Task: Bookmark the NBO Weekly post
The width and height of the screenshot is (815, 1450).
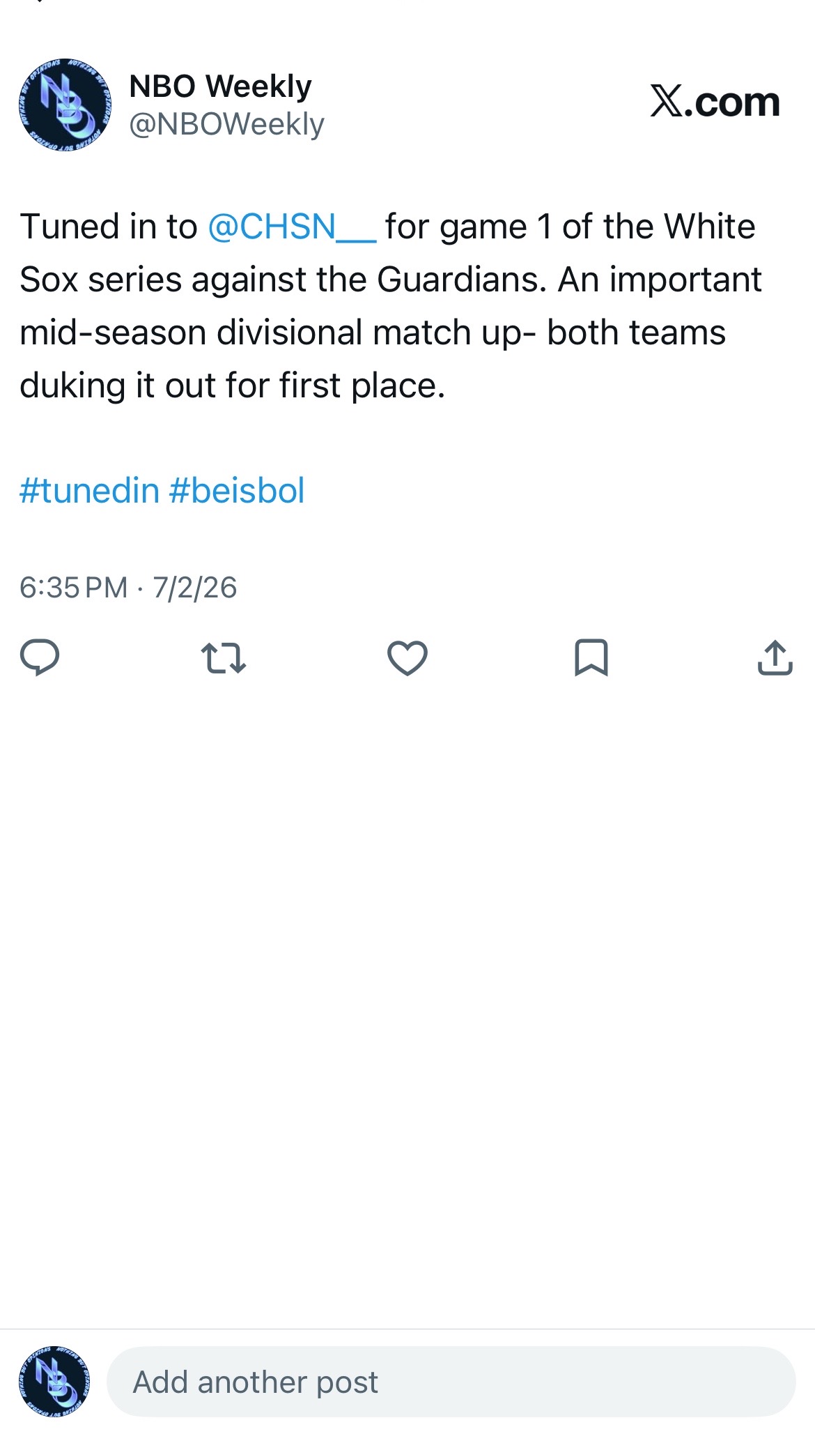Action: 591,657
